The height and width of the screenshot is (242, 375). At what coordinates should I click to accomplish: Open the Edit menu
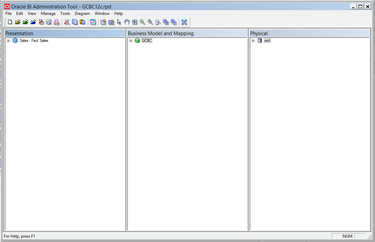coord(20,14)
